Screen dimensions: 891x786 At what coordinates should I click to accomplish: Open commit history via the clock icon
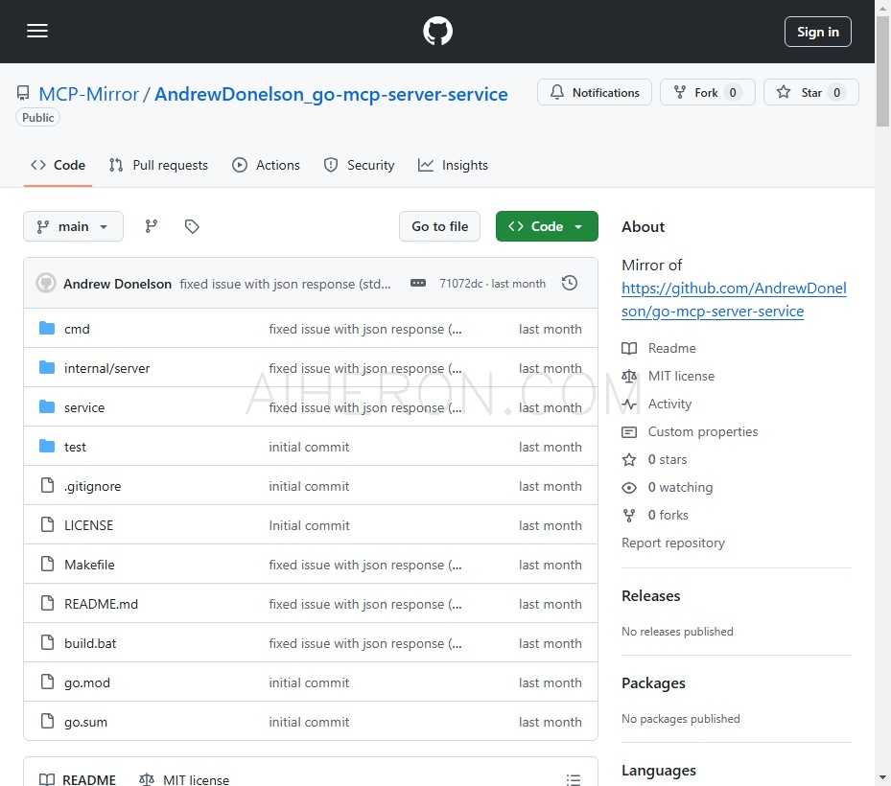click(x=570, y=284)
